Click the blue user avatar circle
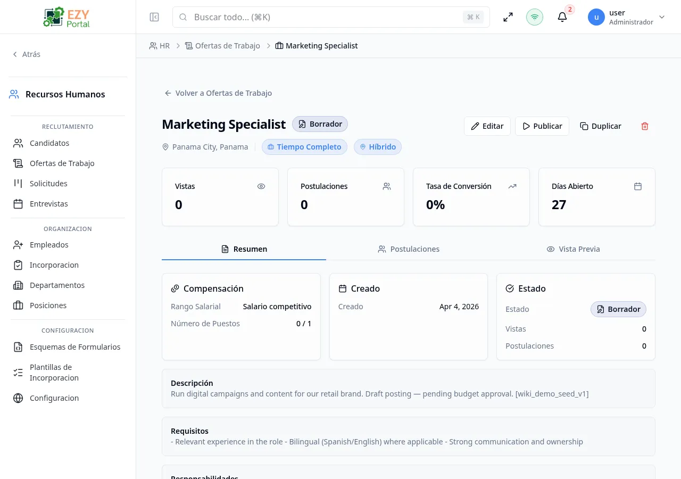 (x=596, y=17)
